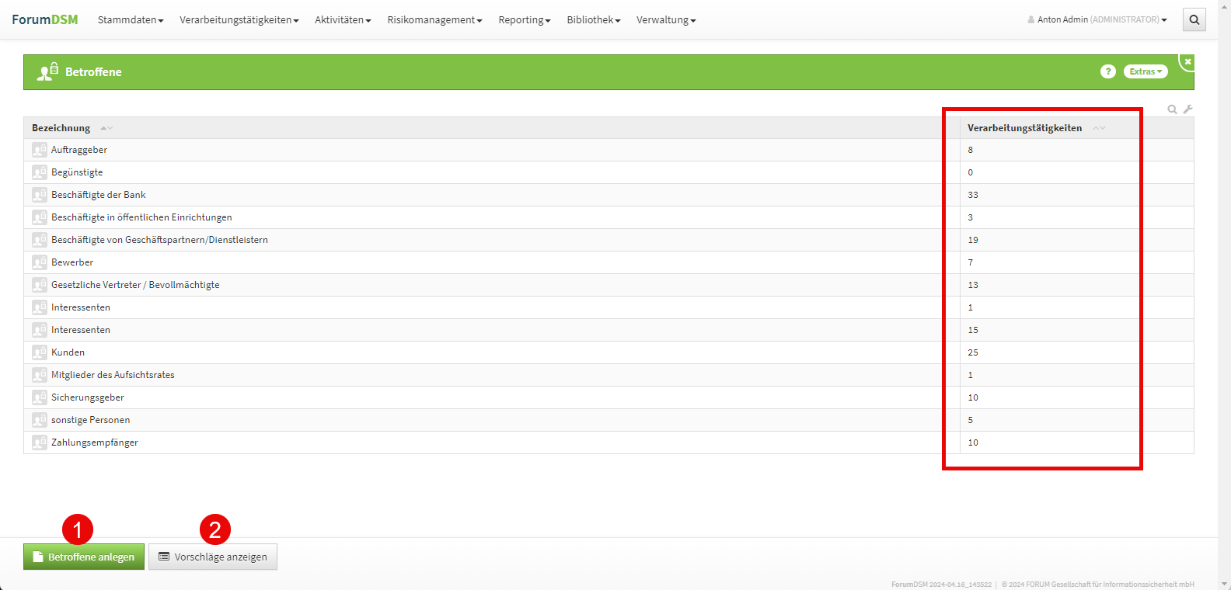Open Mitglieder des Aufsichtsrates entry
1231x590 pixels.
coord(113,375)
